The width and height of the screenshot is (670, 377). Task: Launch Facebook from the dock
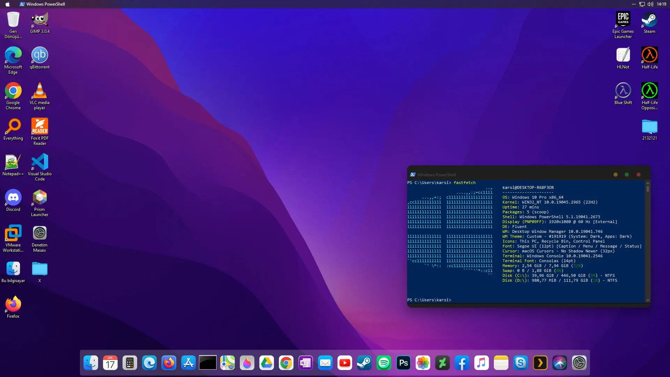click(462, 363)
